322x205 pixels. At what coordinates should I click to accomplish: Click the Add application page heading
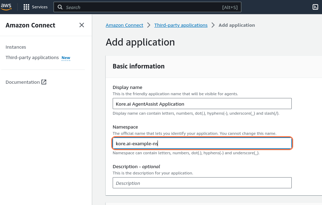(x=140, y=42)
